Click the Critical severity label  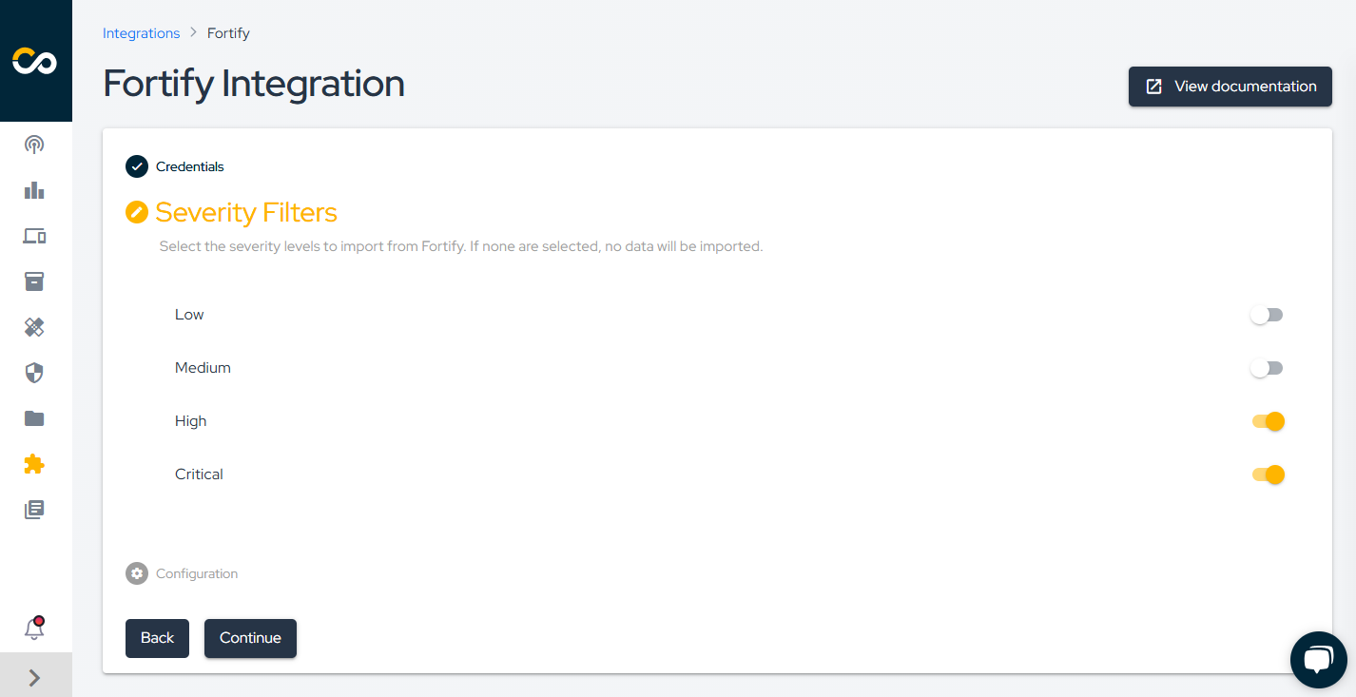(199, 474)
